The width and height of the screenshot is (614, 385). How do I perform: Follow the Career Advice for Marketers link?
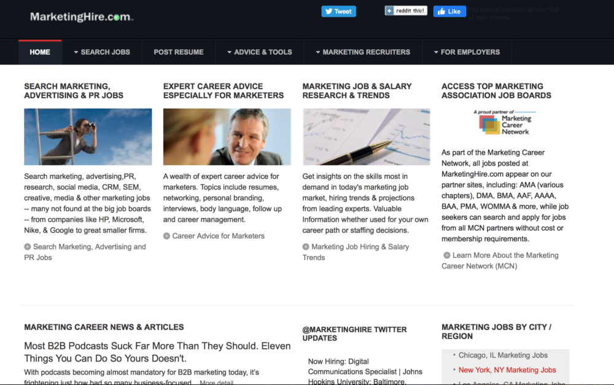pyautogui.click(x=219, y=236)
